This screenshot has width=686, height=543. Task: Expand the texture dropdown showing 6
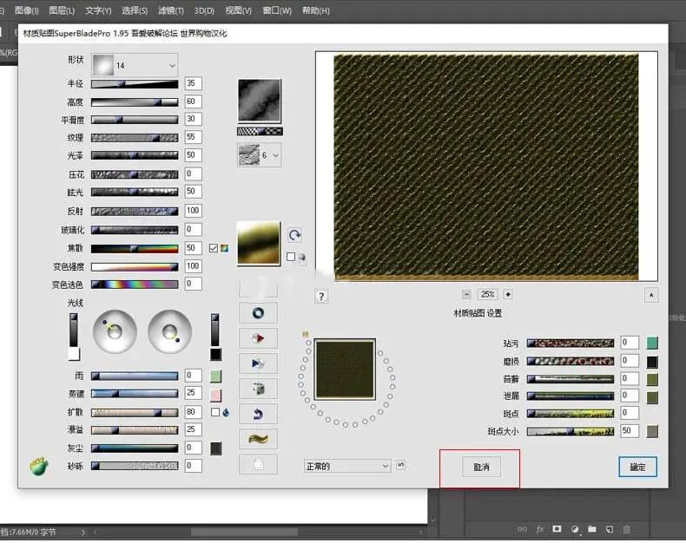pos(259,154)
